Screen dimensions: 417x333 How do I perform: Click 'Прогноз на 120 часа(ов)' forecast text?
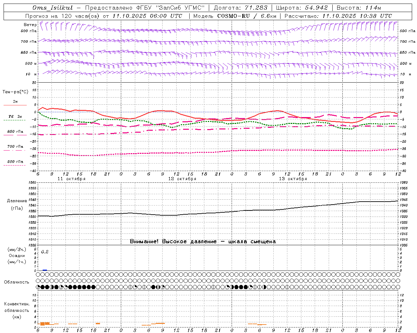pyautogui.click(x=63, y=16)
